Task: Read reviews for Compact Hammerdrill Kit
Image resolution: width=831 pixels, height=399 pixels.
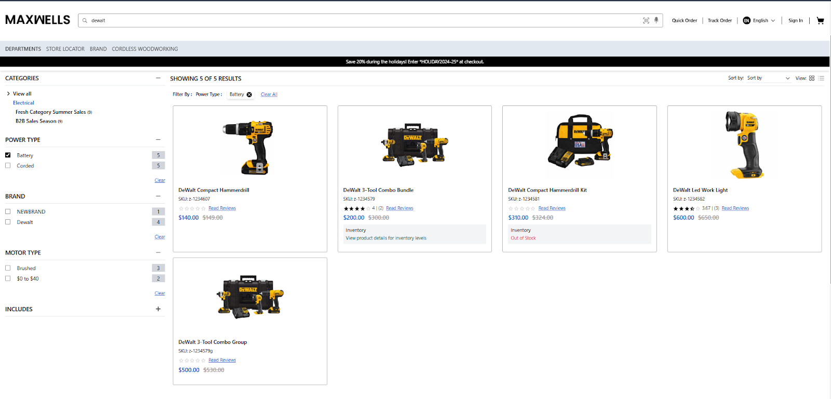Action: coord(552,208)
